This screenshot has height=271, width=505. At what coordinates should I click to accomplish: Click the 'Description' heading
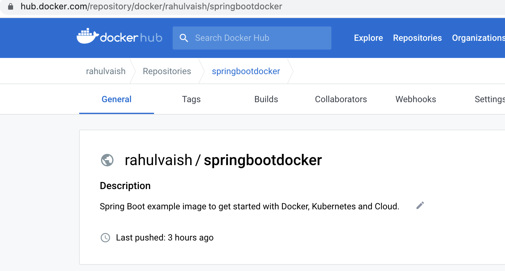pyautogui.click(x=125, y=186)
